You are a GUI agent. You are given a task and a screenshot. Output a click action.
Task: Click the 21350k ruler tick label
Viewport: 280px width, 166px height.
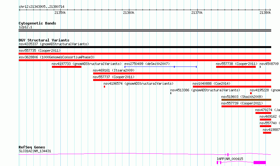click(x=60, y=13)
